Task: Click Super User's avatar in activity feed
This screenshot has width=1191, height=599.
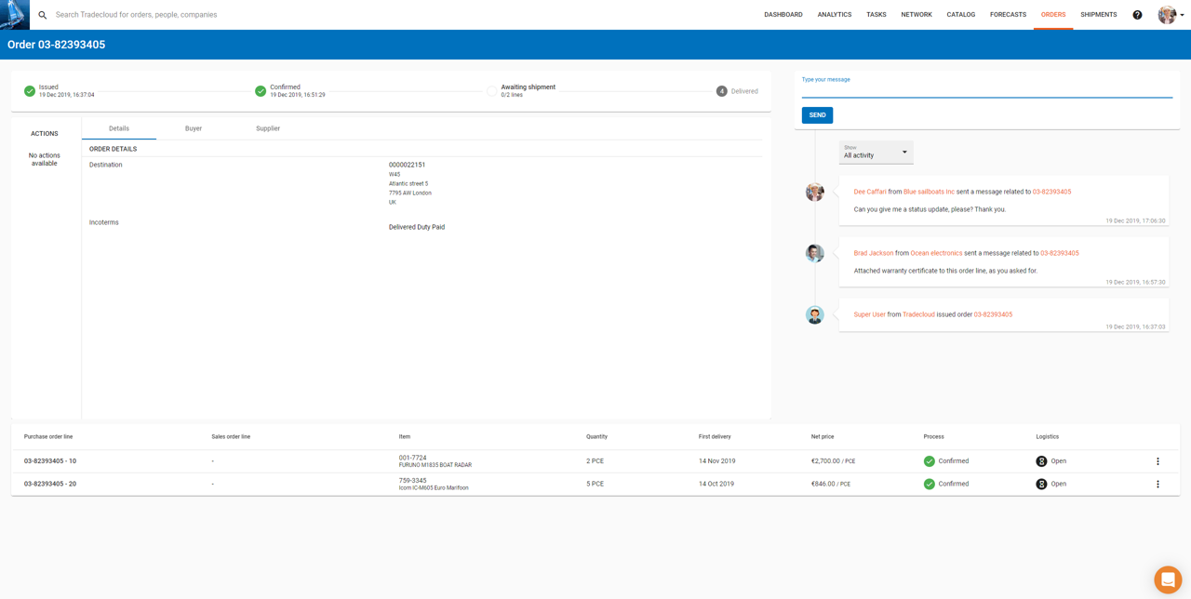Action: coord(815,314)
